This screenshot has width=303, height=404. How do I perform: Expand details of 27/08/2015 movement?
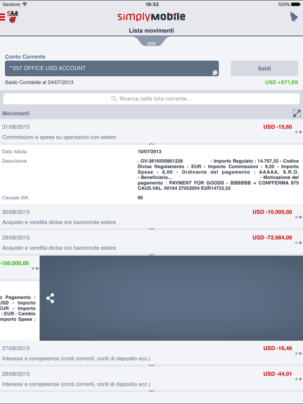pos(151,365)
